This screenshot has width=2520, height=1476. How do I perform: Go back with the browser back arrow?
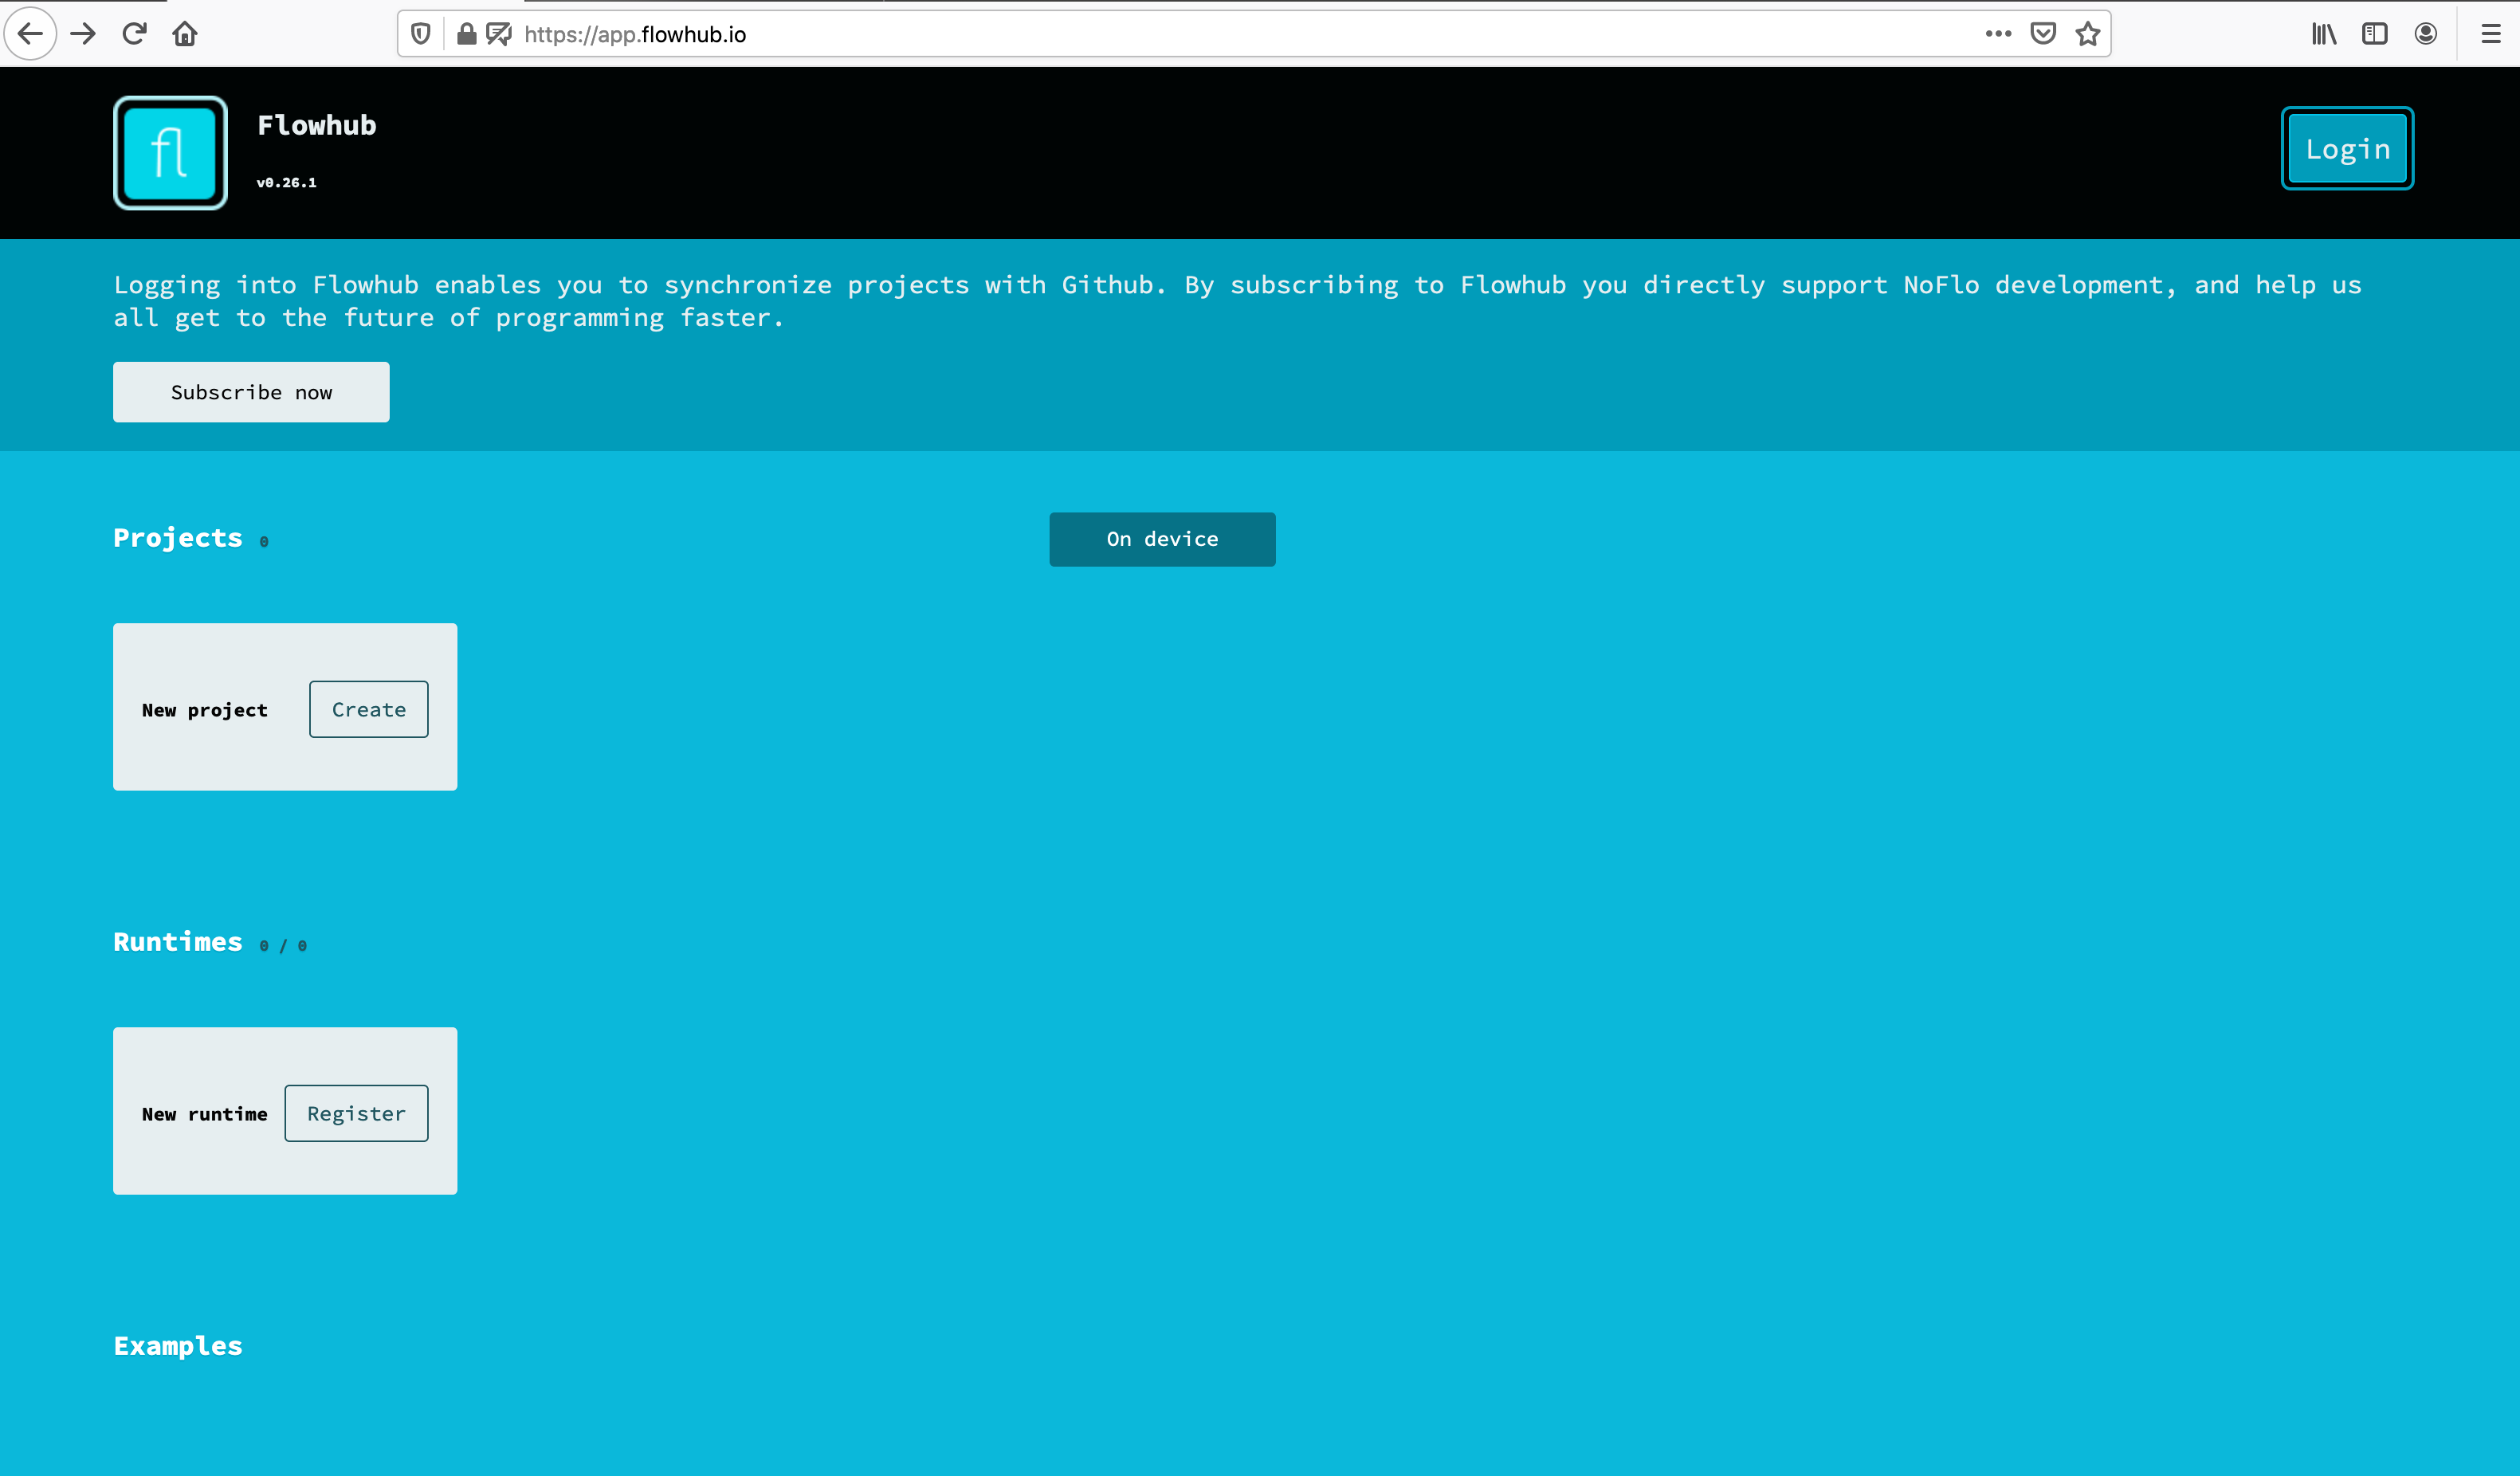coord(30,34)
